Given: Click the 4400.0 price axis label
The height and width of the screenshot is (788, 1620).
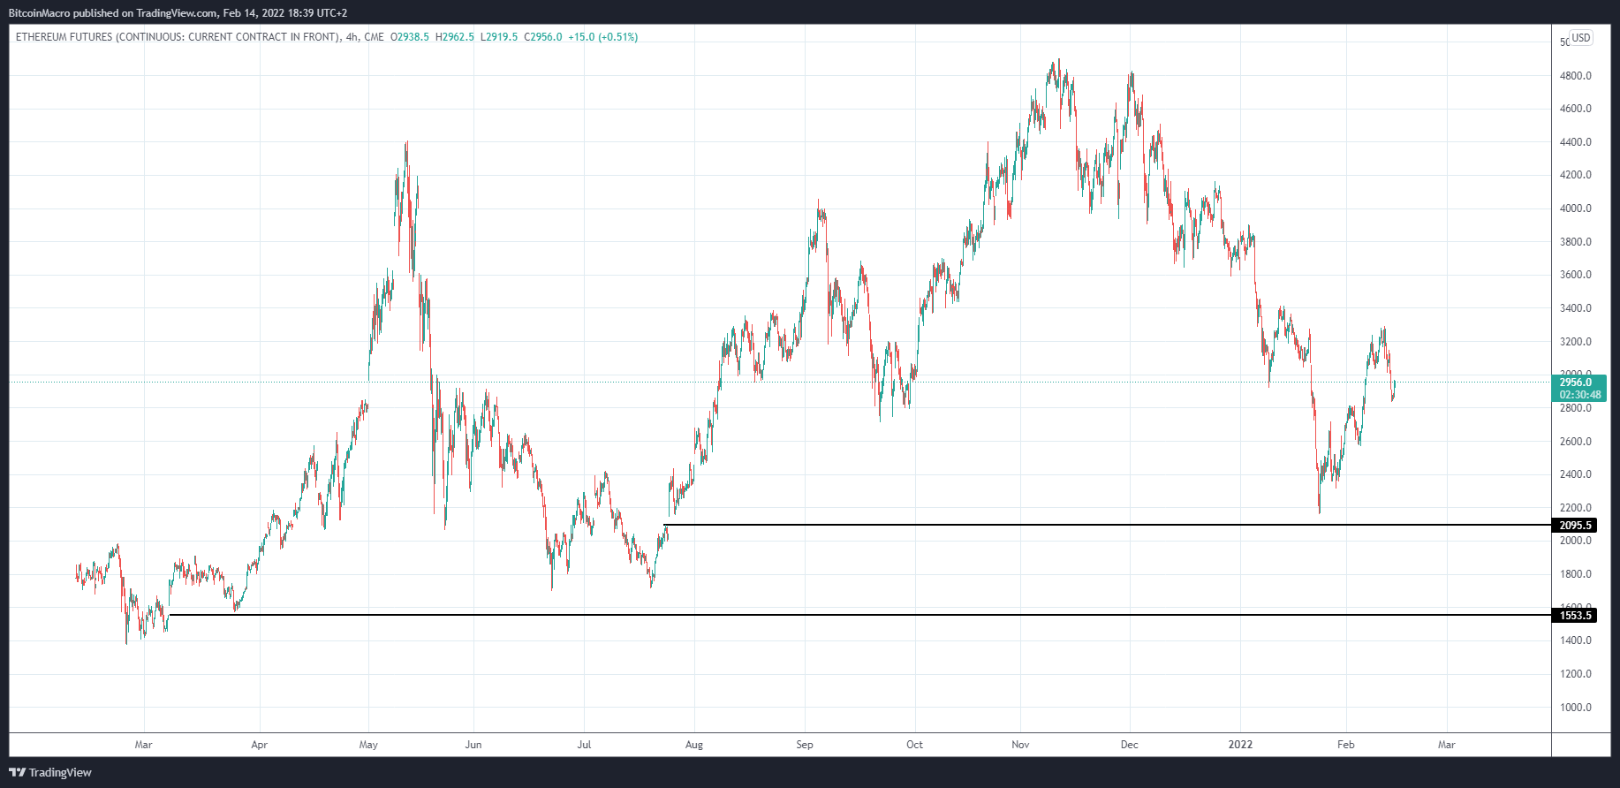Looking at the screenshot, I should 1575,142.
